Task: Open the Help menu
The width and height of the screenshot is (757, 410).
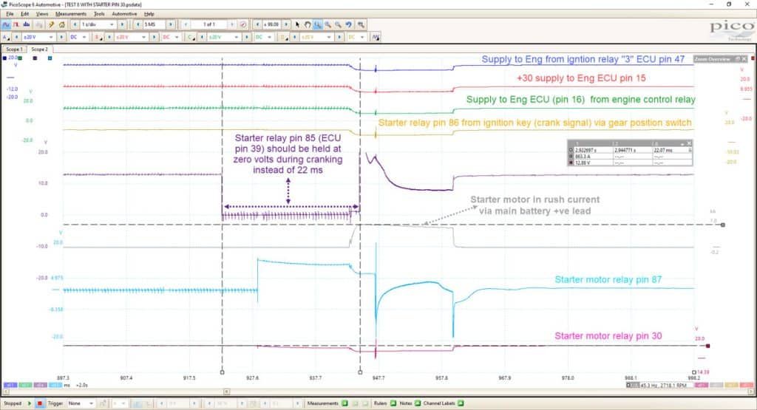Action: [x=149, y=14]
